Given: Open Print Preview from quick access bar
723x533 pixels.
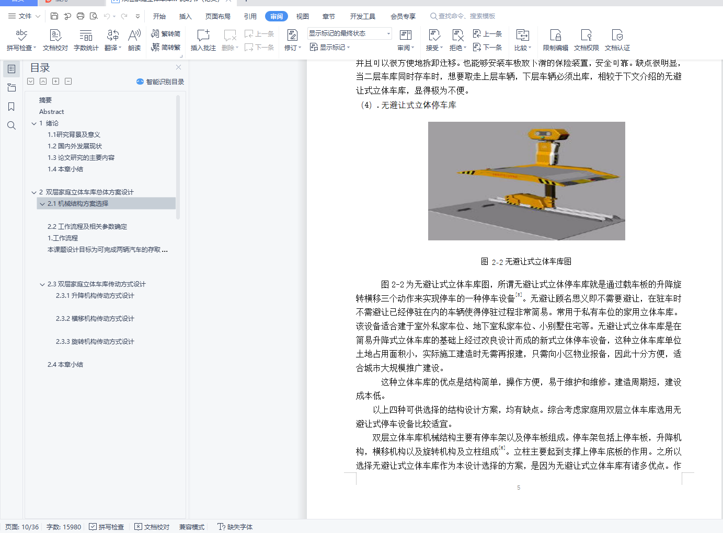Looking at the screenshot, I should 94,16.
